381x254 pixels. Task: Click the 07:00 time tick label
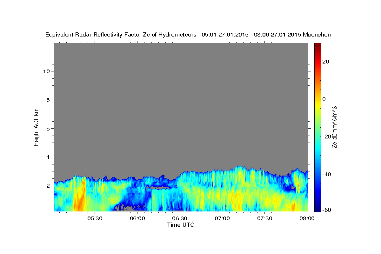pos(222,218)
